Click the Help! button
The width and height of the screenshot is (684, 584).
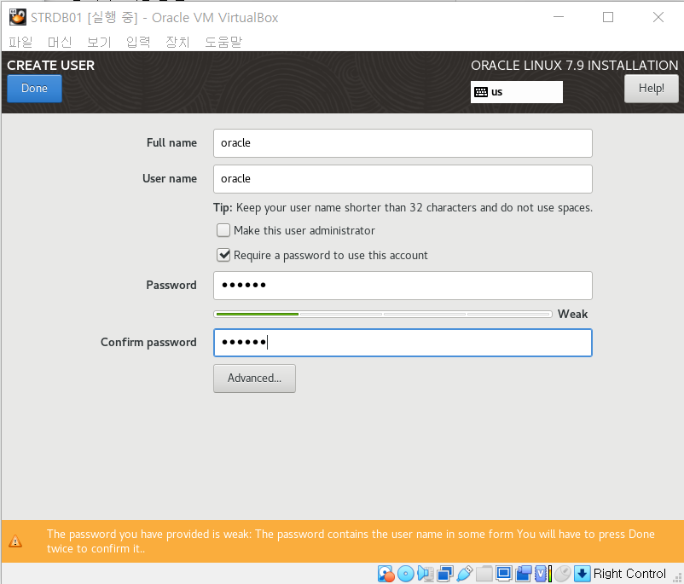click(x=652, y=89)
